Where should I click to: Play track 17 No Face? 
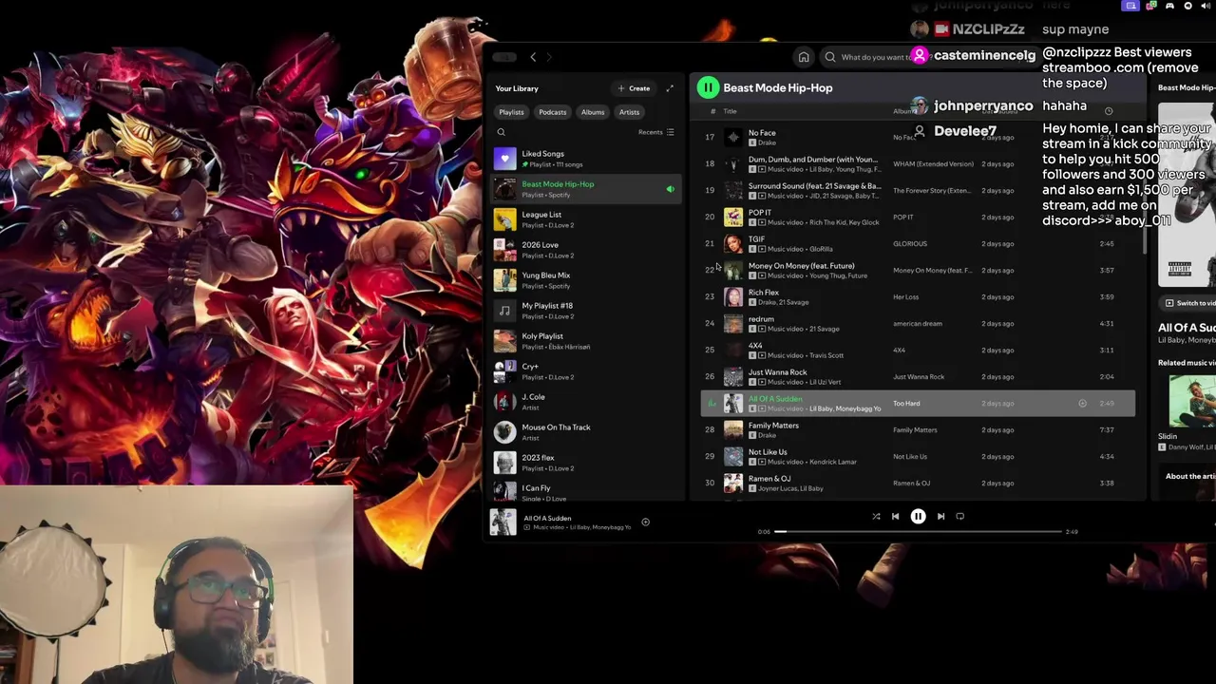coord(918,137)
